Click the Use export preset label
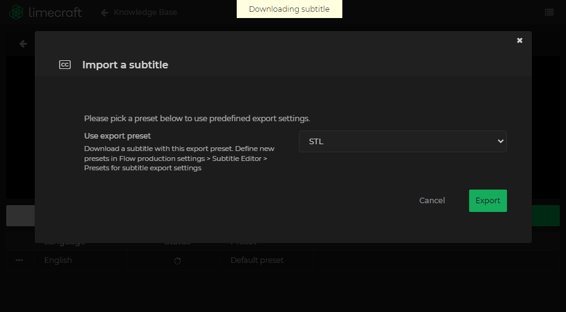566x312 pixels. click(117, 136)
